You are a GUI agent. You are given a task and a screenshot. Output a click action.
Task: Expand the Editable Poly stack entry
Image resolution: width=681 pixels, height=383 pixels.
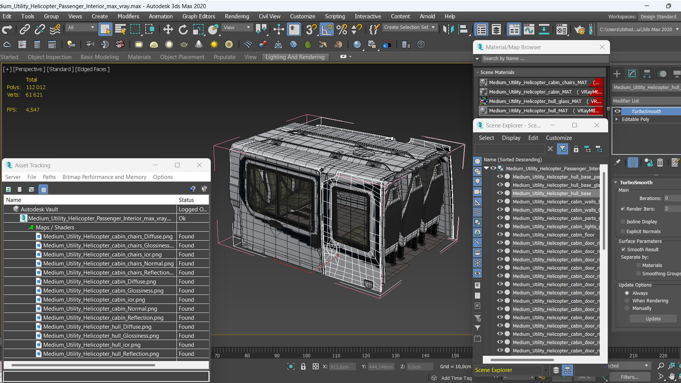tap(617, 119)
